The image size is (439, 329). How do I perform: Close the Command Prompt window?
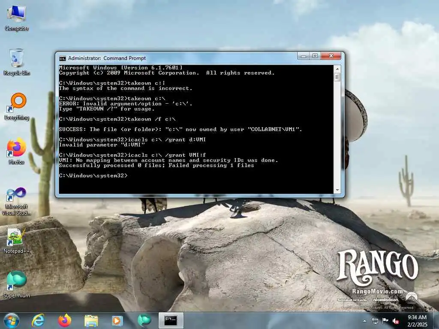click(x=331, y=56)
